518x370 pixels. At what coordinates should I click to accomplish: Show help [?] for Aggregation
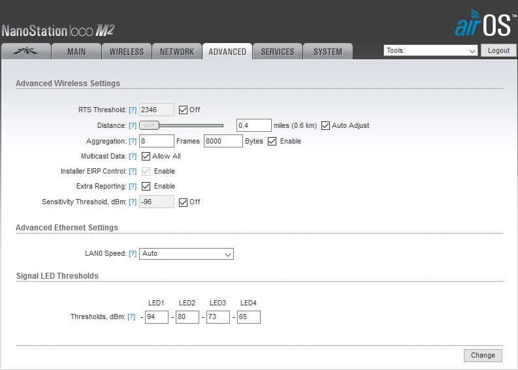133,142
